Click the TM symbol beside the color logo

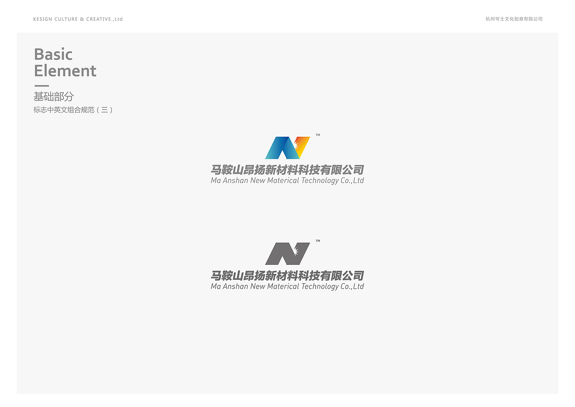pos(318,136)
